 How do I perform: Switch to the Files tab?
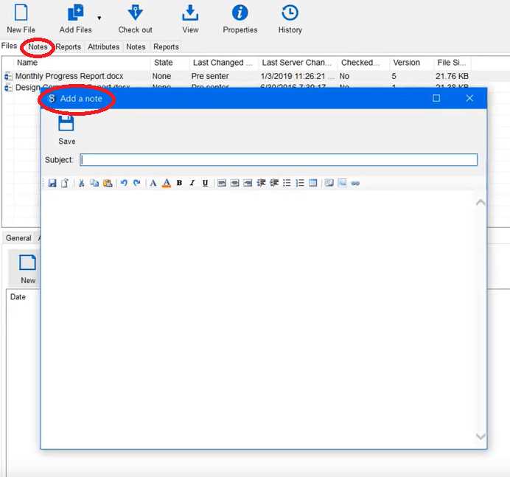[9, 46]
